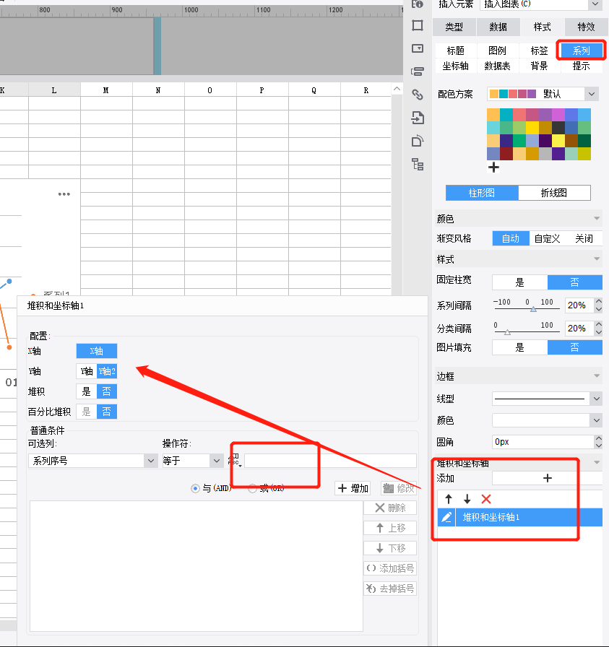This screenshot has height=647, width=609.
Task: Click the 增加 button
Action: click(x=353, y=489)
